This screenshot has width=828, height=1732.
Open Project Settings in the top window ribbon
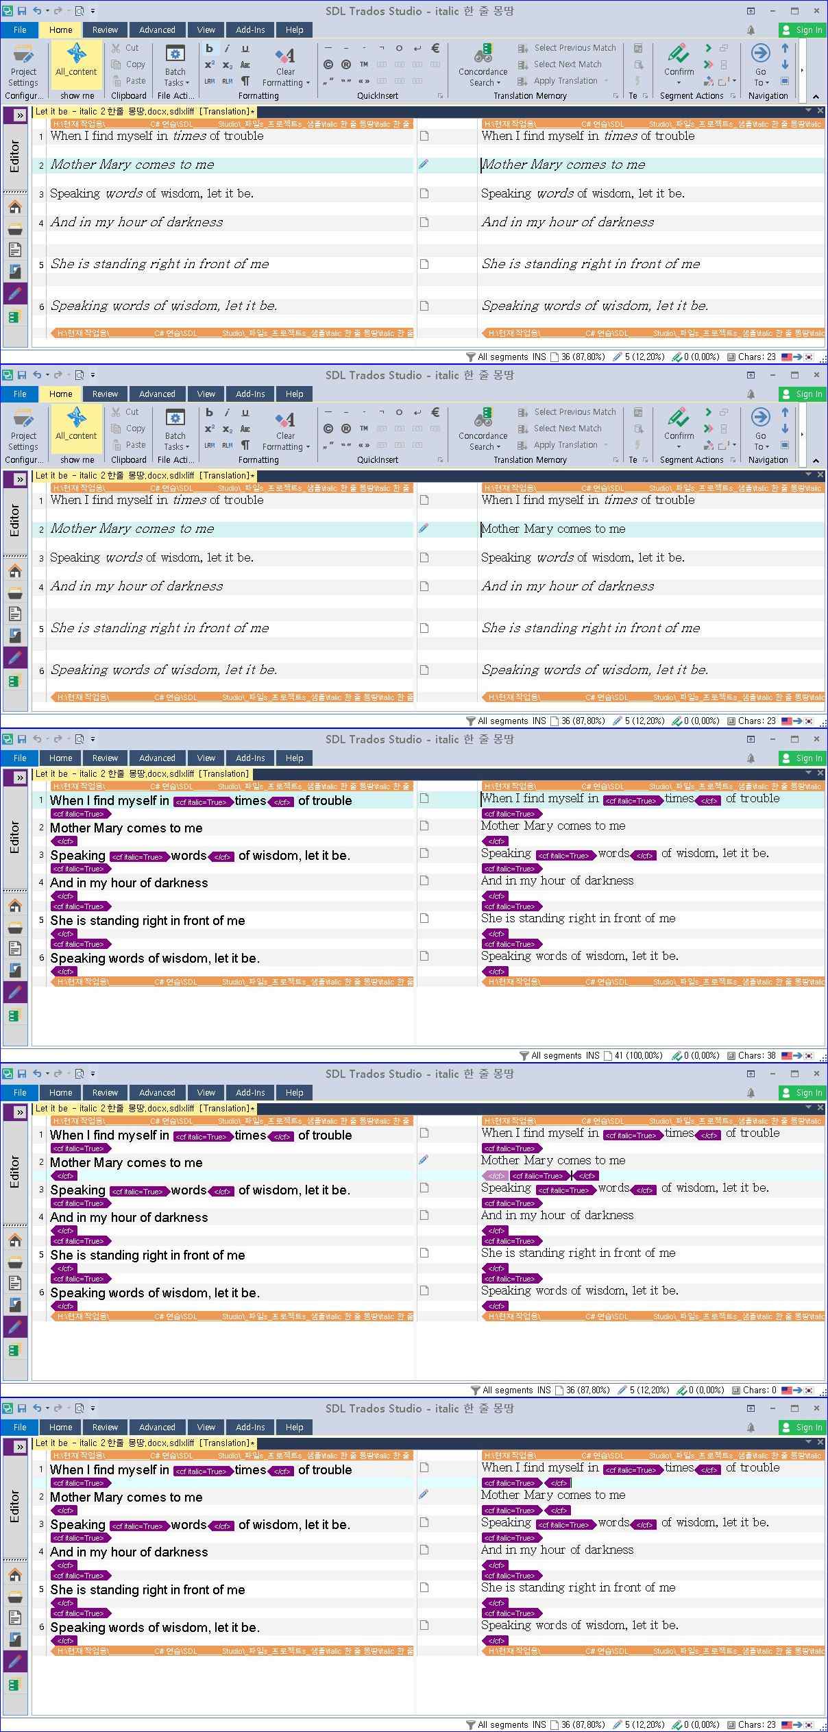click(x=23, y=65)
